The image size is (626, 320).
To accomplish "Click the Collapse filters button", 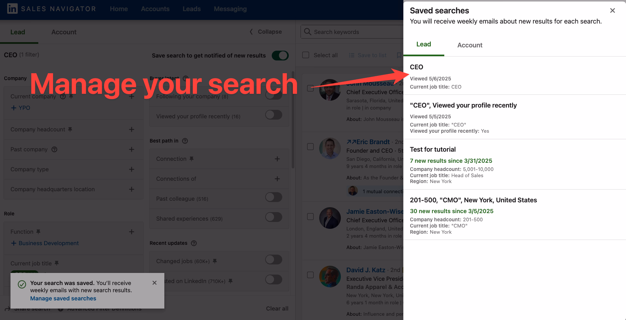I will tap(266, 32).
